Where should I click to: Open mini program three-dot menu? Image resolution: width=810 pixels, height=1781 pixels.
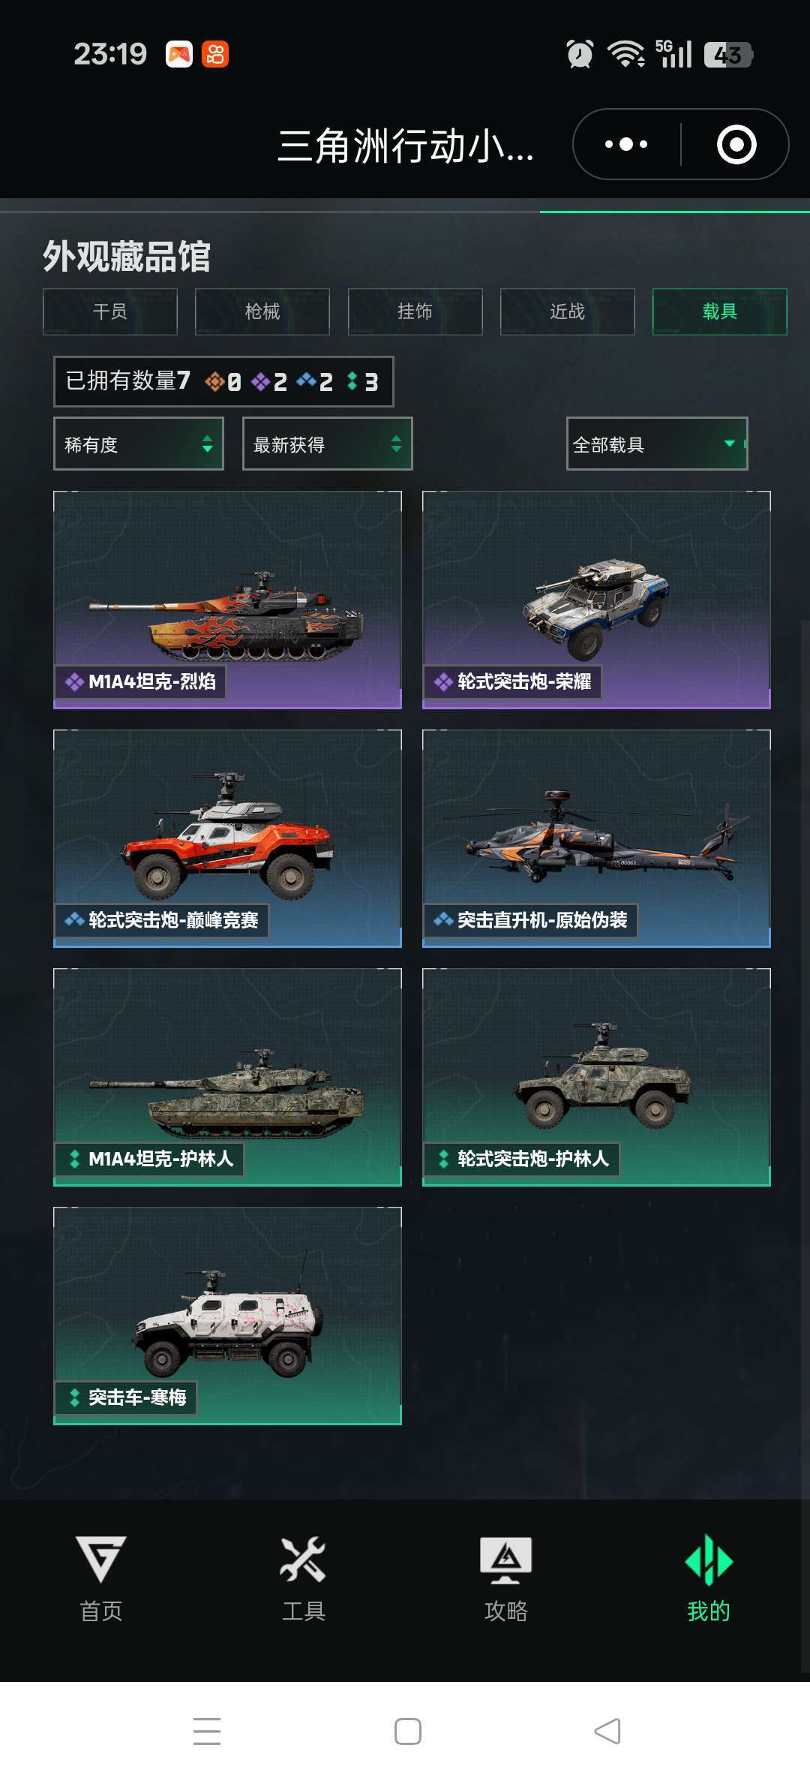click(x=626, y=144)
